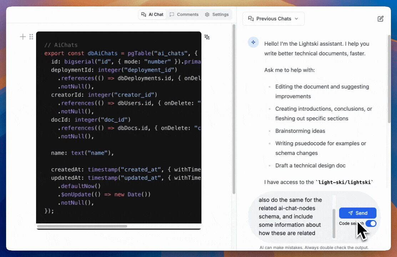Click the ".$onUpdate(() => new Date())" line
Screen dimensions: 397x257
coord(104,195)
